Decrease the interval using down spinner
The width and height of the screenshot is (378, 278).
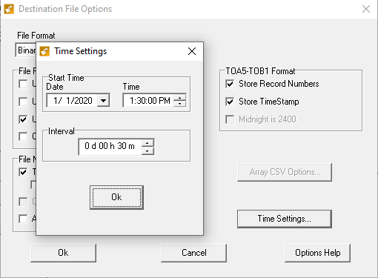point(147,150)
